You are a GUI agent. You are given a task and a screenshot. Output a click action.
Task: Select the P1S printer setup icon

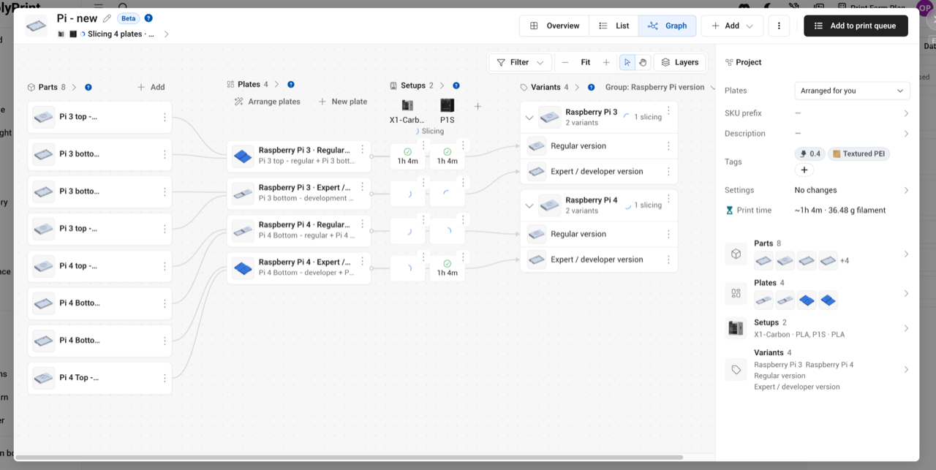[447, 105]
